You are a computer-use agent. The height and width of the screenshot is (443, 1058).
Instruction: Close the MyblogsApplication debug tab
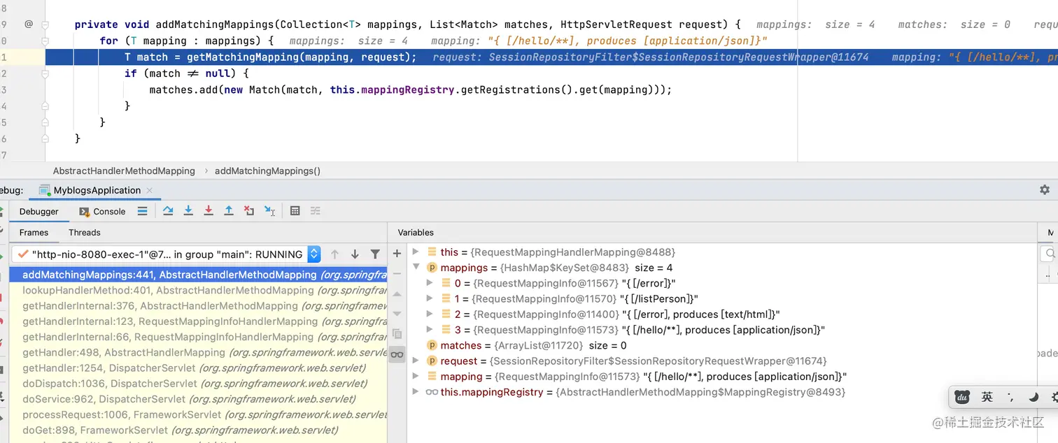tap(150, 190)
